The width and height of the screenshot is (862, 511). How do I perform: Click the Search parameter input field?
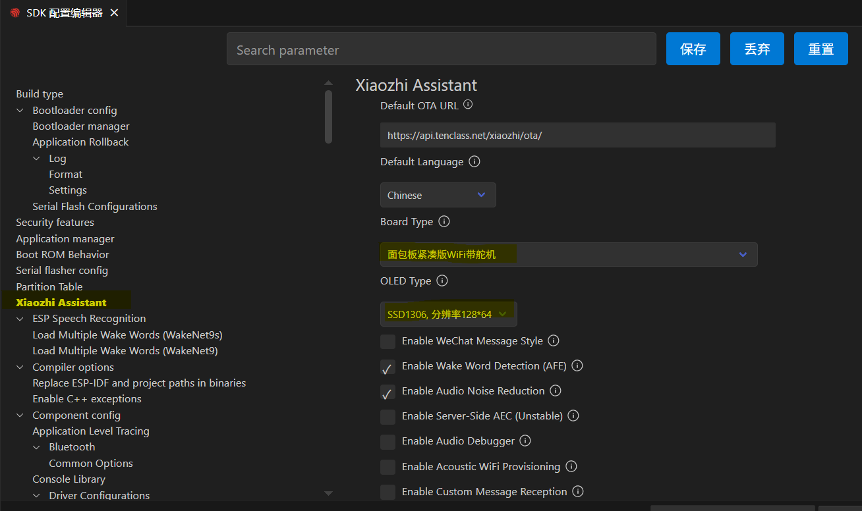click(441, 49)
